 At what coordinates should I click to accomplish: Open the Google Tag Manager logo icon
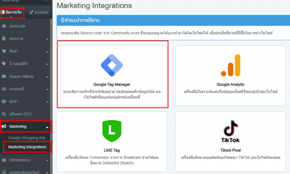click(x=112, y=65)
